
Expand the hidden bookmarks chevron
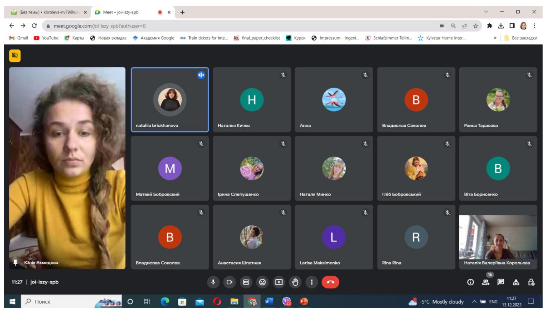495,38
